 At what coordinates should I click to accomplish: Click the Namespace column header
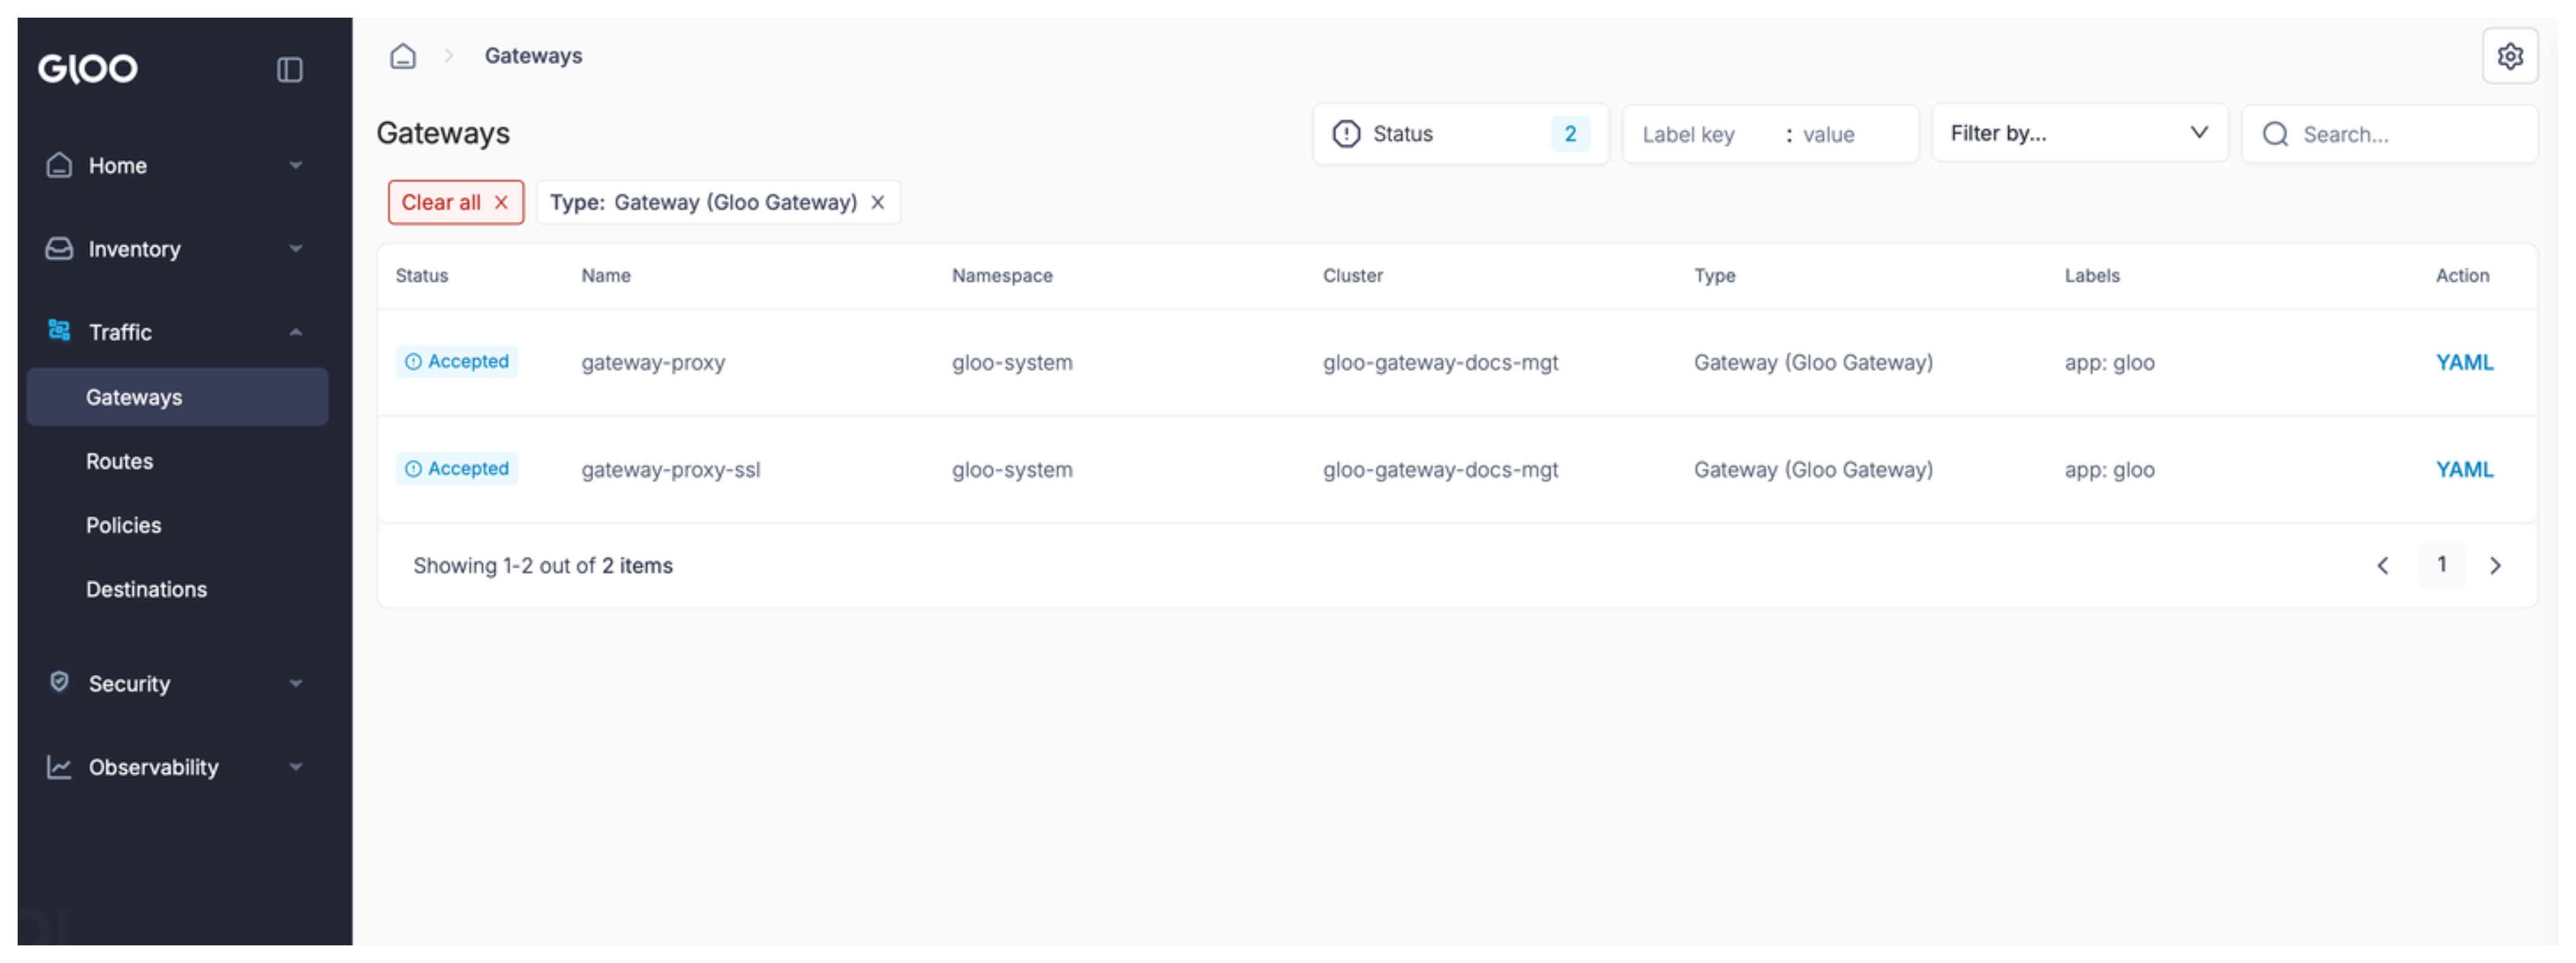[x=1002, y=275]
